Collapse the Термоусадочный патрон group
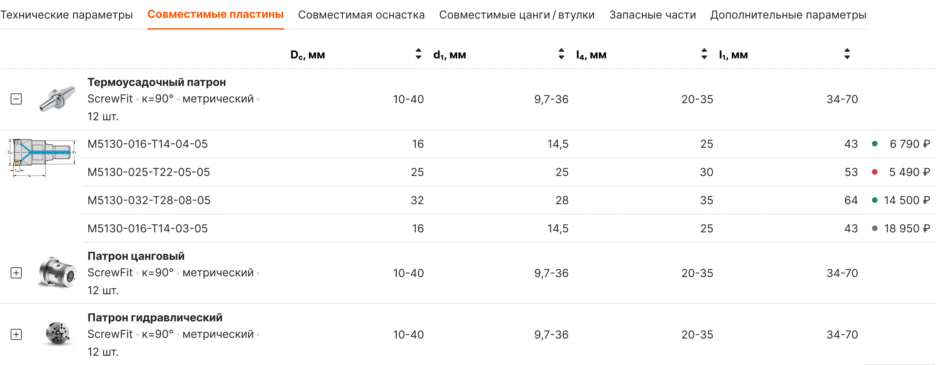936x365 pixels. [16, 99]
